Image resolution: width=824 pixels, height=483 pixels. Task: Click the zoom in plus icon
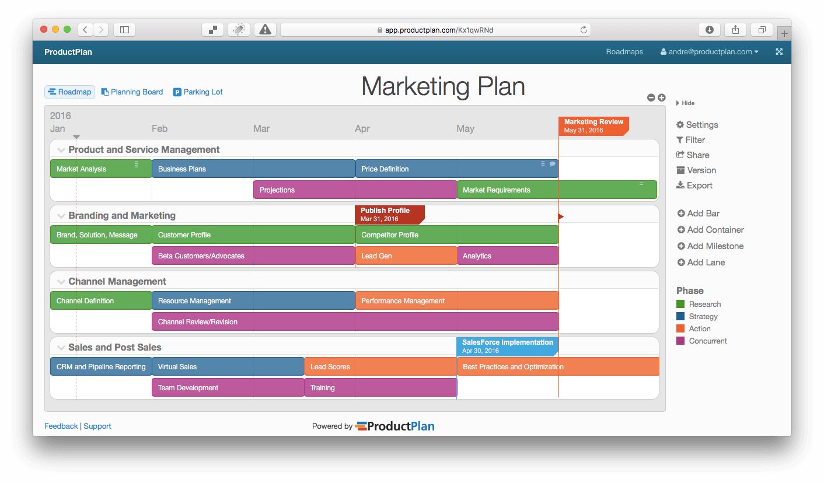point(662,97)
